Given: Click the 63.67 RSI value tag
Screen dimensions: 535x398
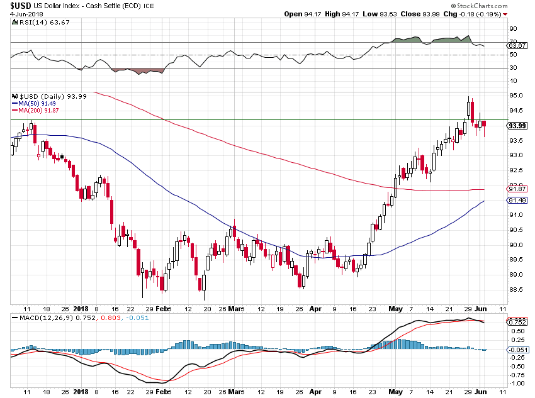Looking at the screenshot, I should pos(517,45).
